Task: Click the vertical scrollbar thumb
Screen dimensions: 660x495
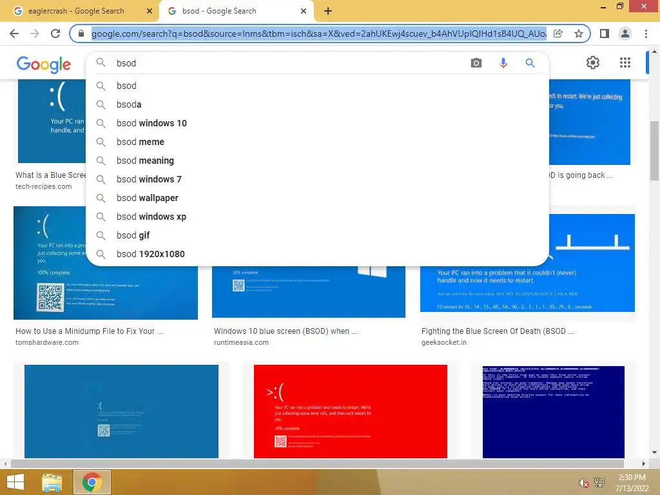Action: (654, 150)
